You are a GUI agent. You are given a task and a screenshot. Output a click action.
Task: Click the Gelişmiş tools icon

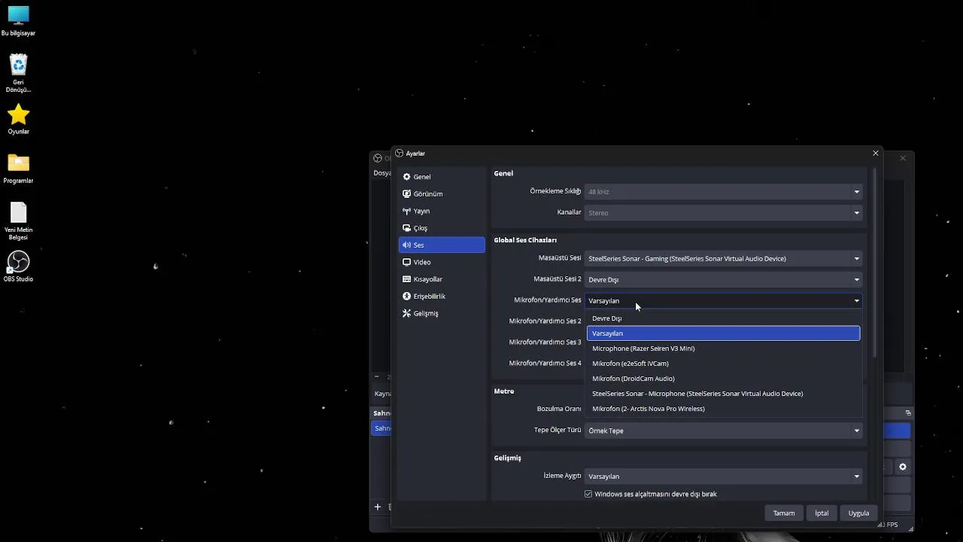pos(407,314)
